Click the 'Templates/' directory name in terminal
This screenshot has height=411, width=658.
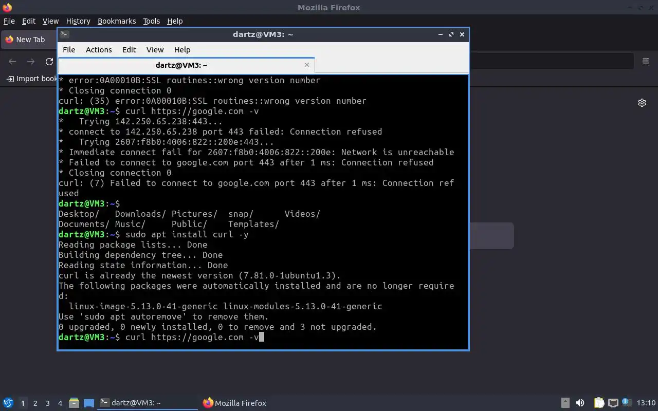coord(253,224)
